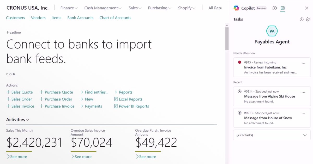Select the third headline carousel dot

[14, 74]
